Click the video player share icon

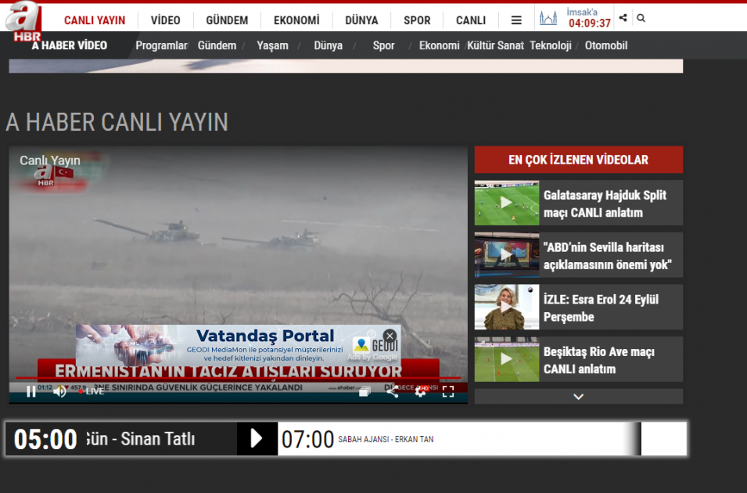[x=392, y=391]
